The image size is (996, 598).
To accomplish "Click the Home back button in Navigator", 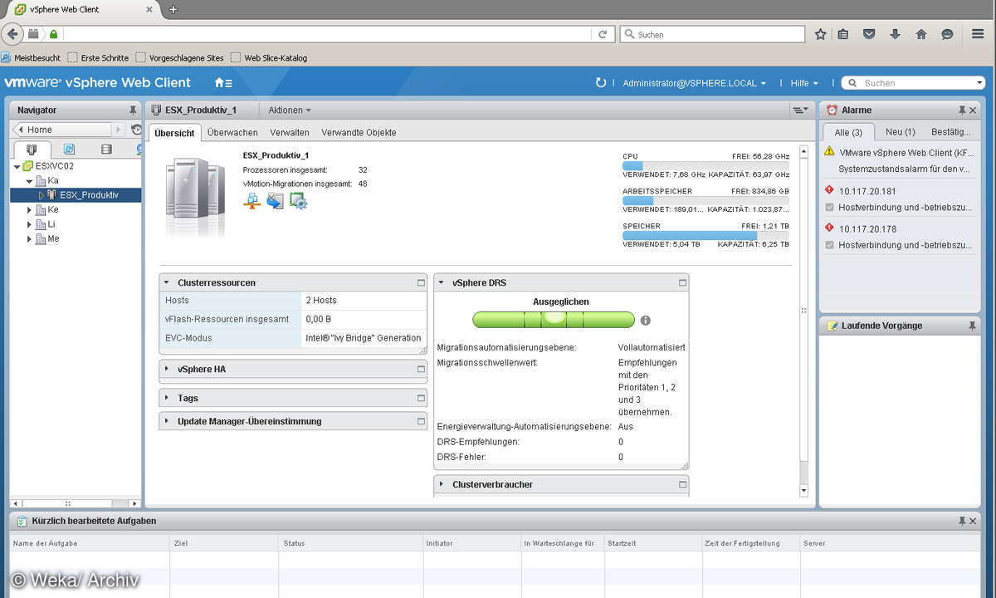I will click(x=61, y=130).
